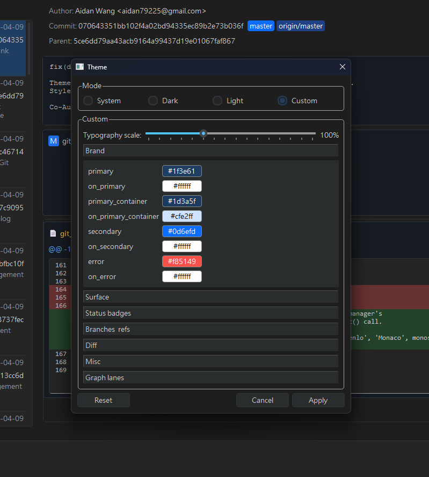Click the file icon beside git_
The width and height of the screenshot is (429, 477).
(x=53, y=233)
